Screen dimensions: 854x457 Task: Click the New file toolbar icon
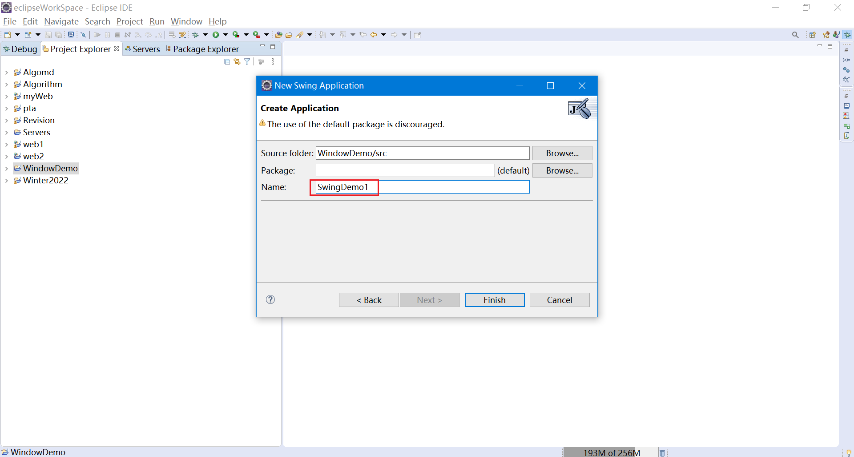pos(8,35)
